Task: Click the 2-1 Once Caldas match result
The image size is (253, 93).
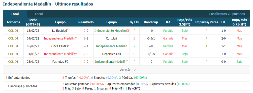Action: coord(86,46)
